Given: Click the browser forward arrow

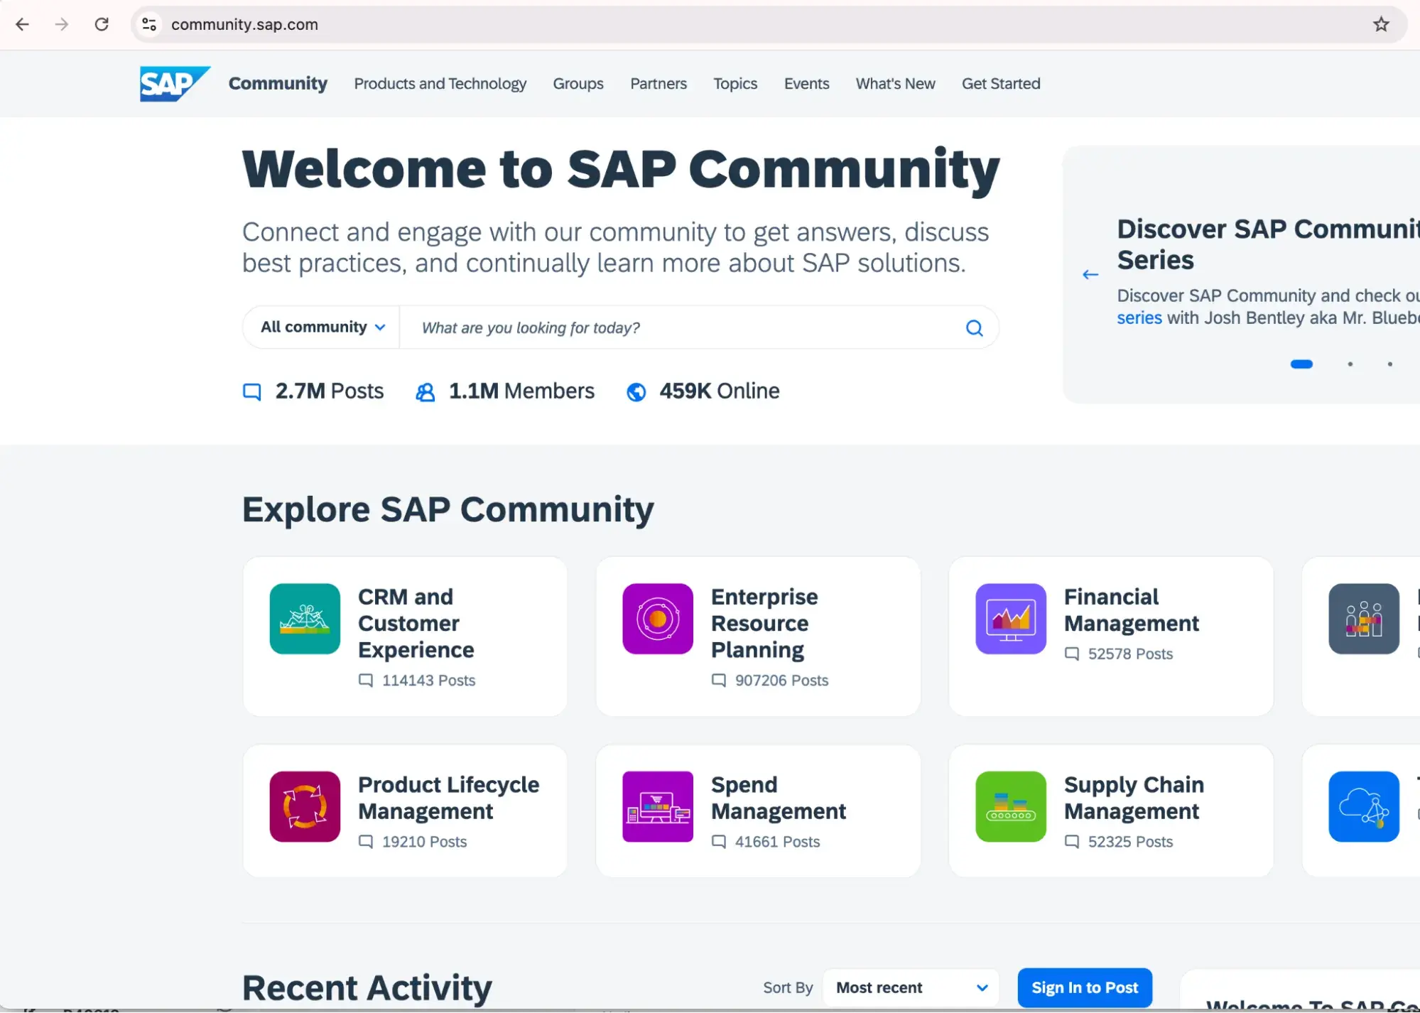Looking at the screenshot, I should click(62, 24).
